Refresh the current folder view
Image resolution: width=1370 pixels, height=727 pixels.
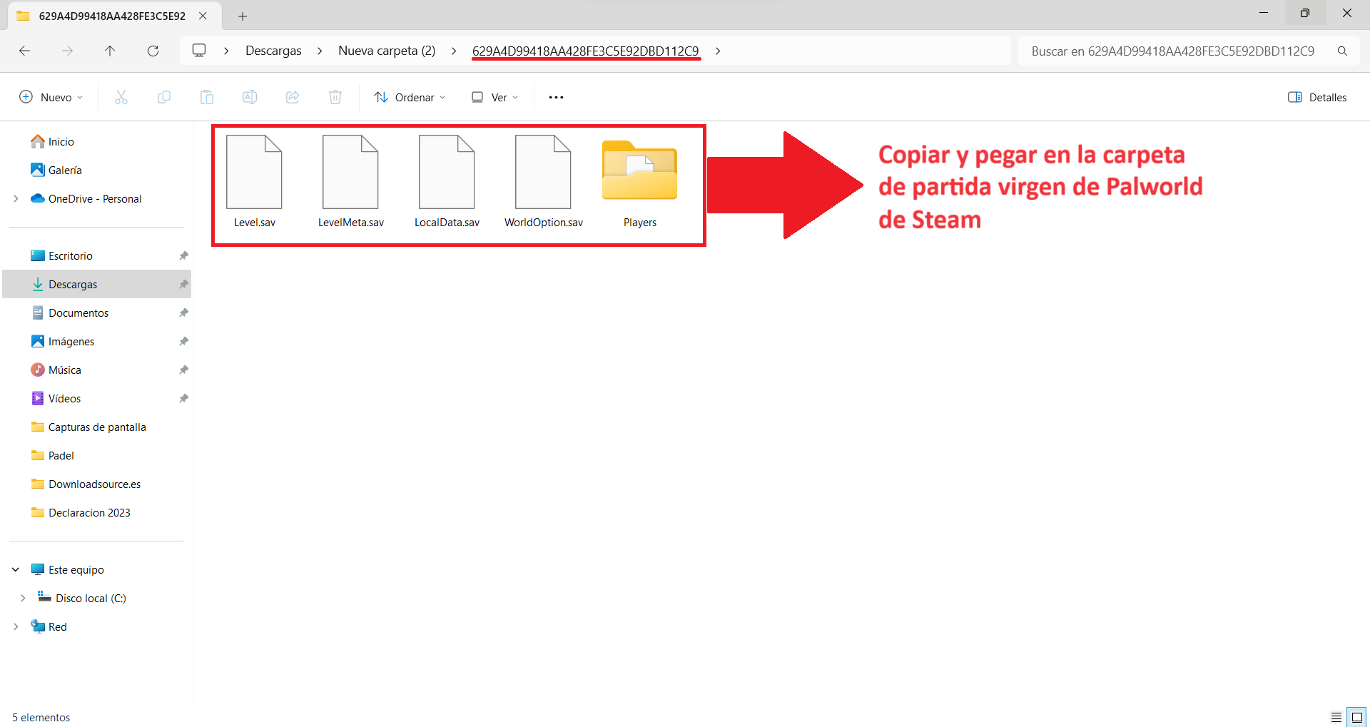pos(153,51)
